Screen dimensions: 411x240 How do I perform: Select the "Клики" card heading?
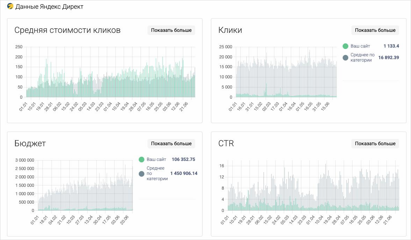[x=230, y=30]
